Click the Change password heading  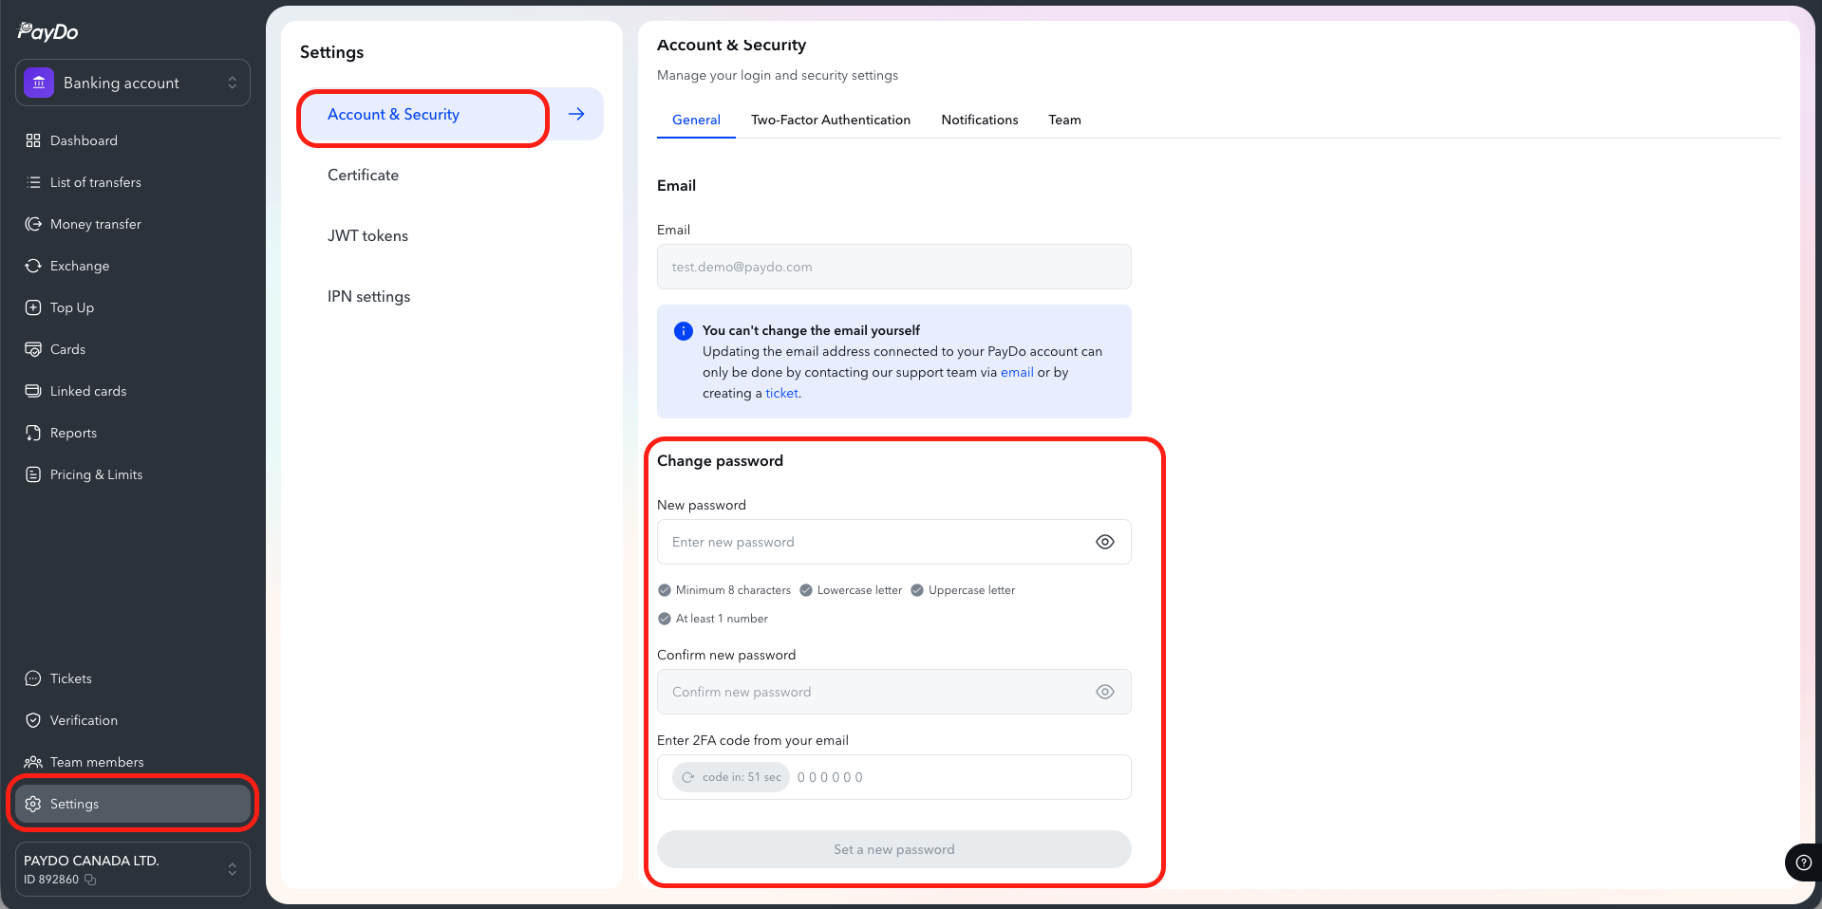pyautogui.click(x=720, y=460)
